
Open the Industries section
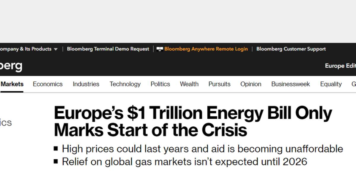pyautogui.click(x=86, y=84)
